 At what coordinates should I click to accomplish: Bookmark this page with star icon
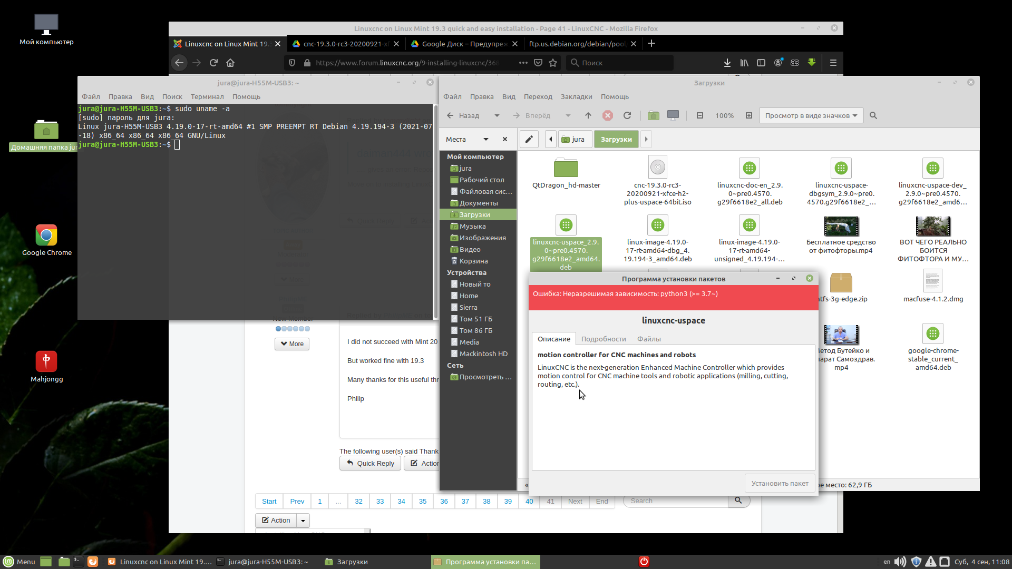pyautogui.click(x=553, y=63)
